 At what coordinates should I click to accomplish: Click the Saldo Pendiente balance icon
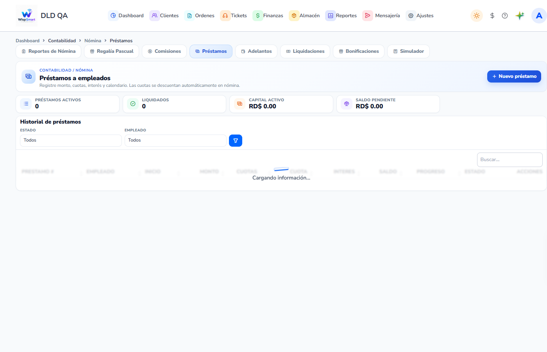347,104
